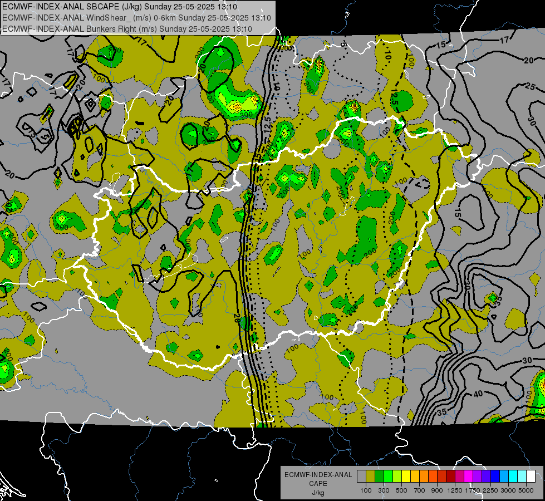Image resolution: width=545 pixels, height=501 pixels.
Task: Select the white swatch at the legend end
Action: 532,477
